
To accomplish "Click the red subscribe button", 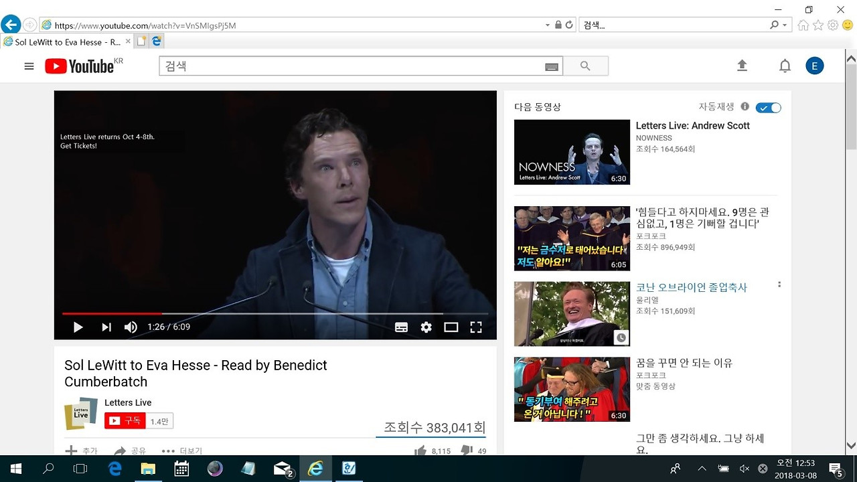I will pyautogui.click(x=125, y=421).
